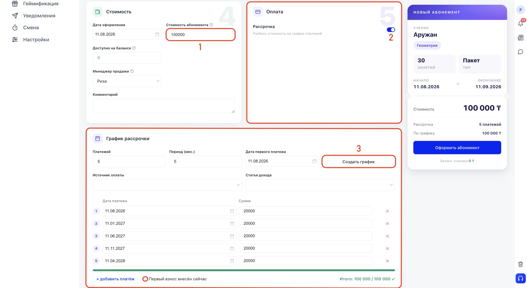Click the Сумма field of payment 3
527x288 pixels.
[305, 236]
